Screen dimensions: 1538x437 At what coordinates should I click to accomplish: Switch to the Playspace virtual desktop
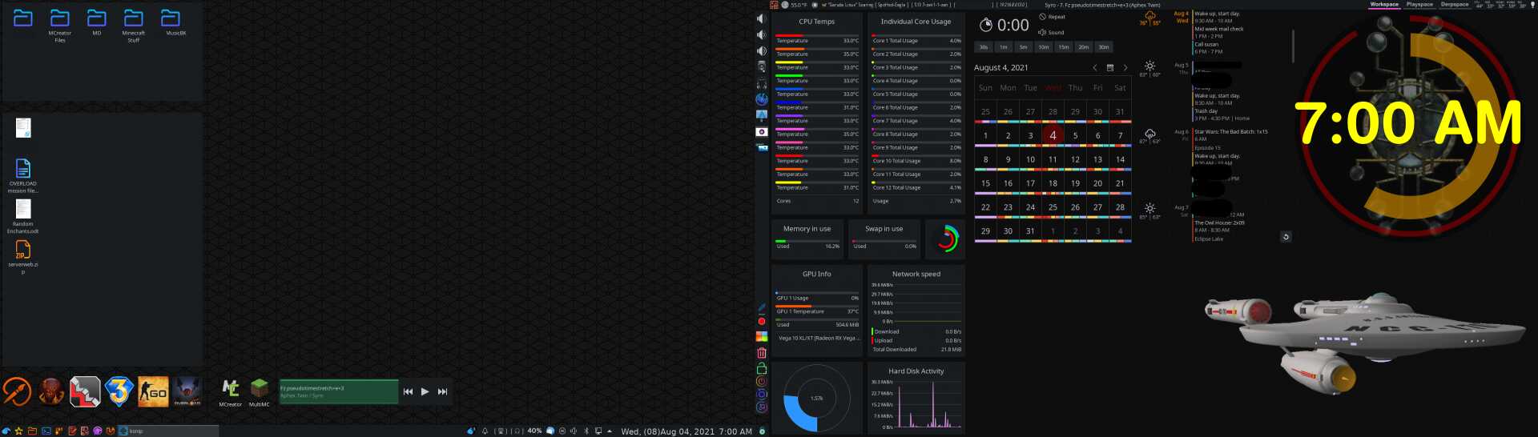point(1419,5)
